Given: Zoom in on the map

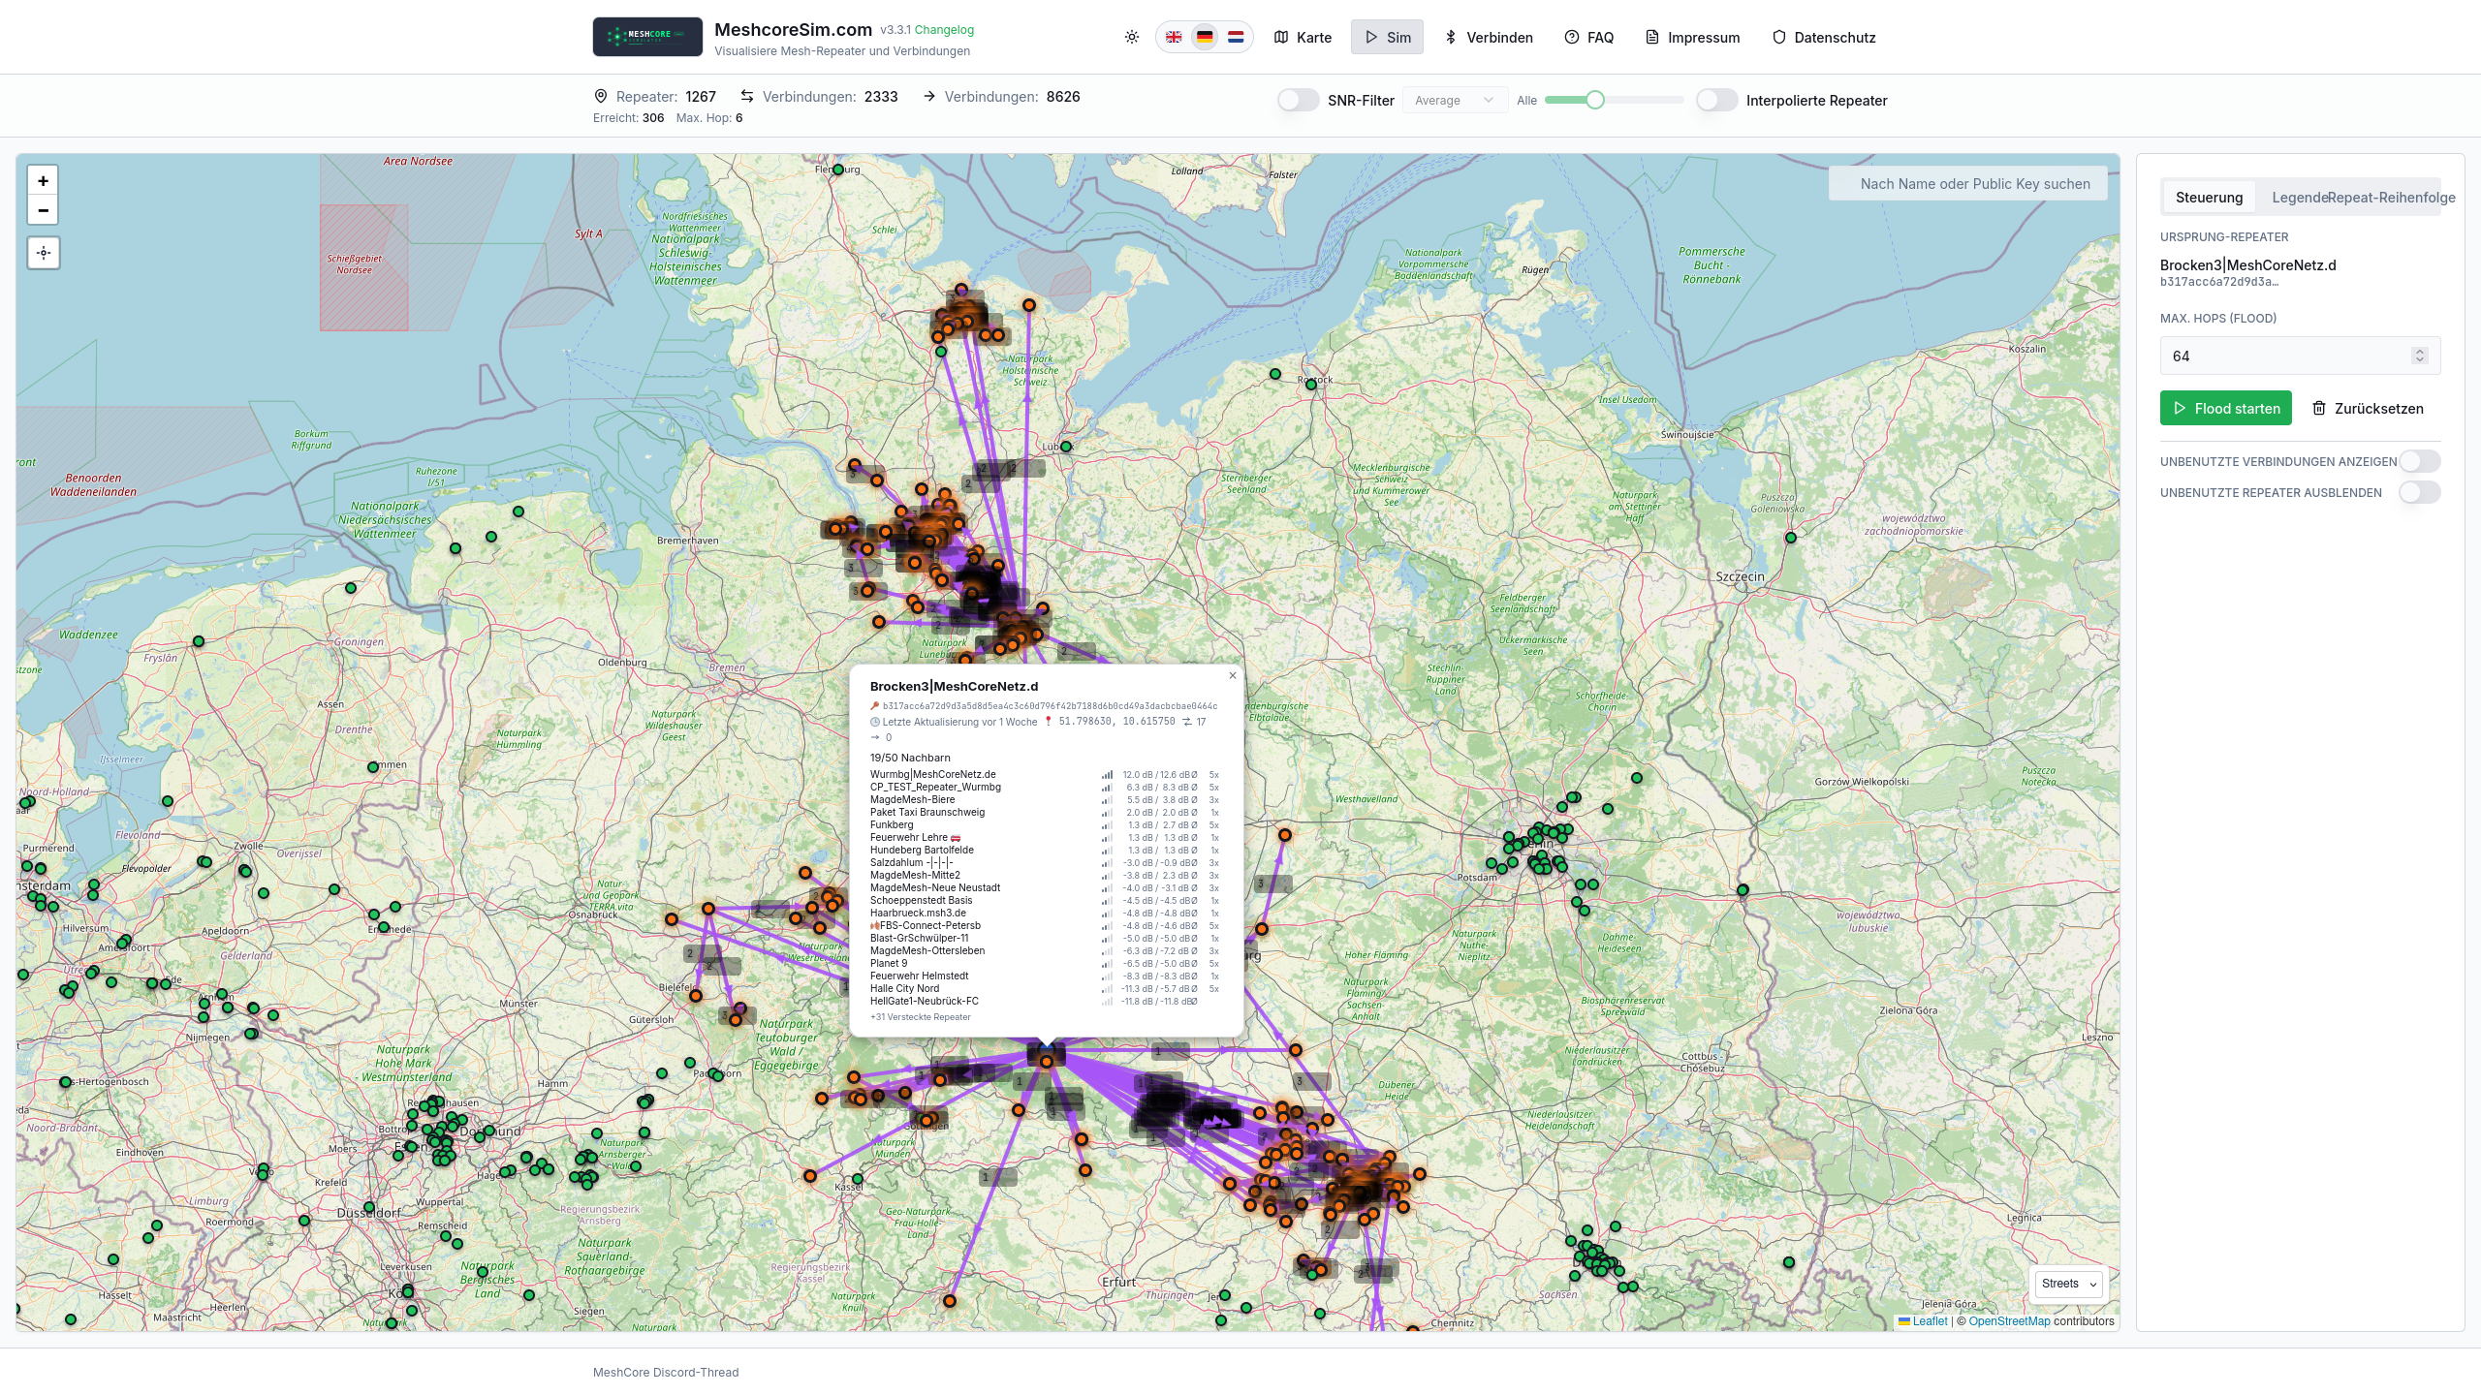Looking at the screenshot, I should click(x=43, y=181).
